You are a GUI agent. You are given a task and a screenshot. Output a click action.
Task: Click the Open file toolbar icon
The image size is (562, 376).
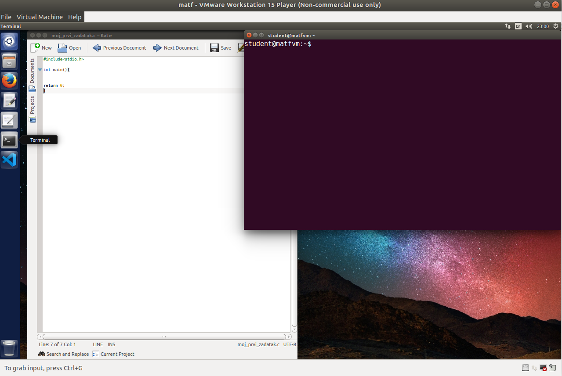click(69, 48)
